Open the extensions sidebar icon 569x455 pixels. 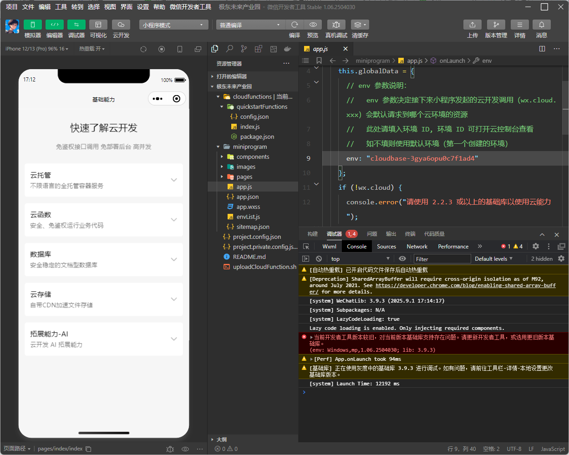[x=259, y=49]
